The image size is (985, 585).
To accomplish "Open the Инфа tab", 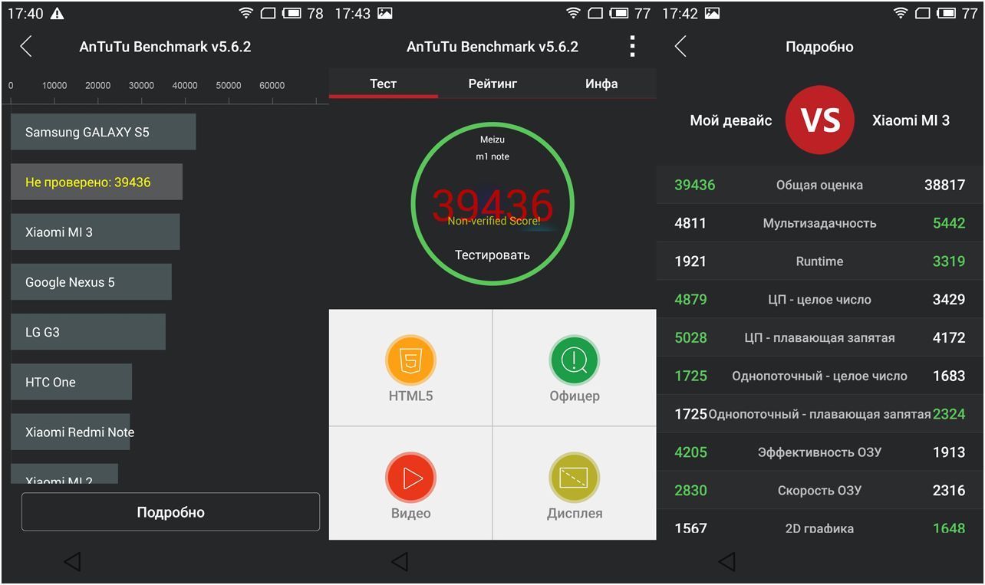I will (601, 84).
